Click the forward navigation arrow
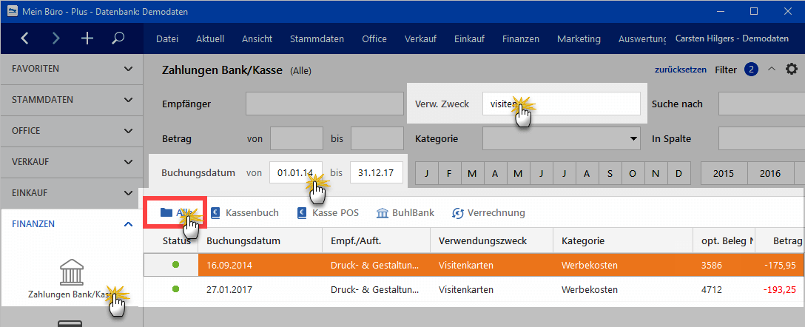 coord(56,38)
